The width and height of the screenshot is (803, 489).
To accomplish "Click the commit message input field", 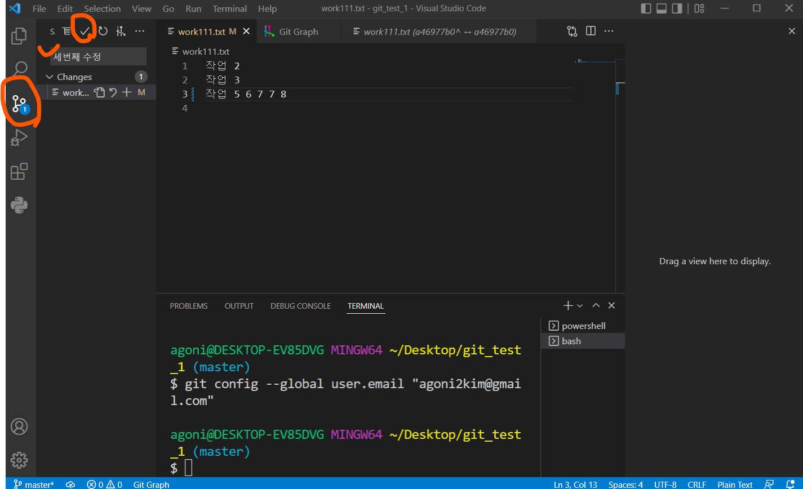I will tap(98, 56).
